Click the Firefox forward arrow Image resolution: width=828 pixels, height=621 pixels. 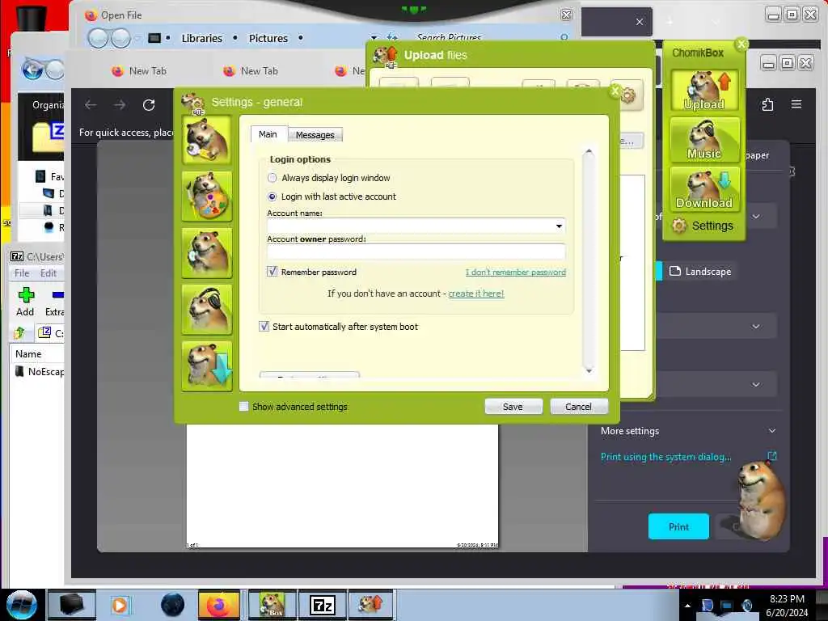click(x=120, y=105)
